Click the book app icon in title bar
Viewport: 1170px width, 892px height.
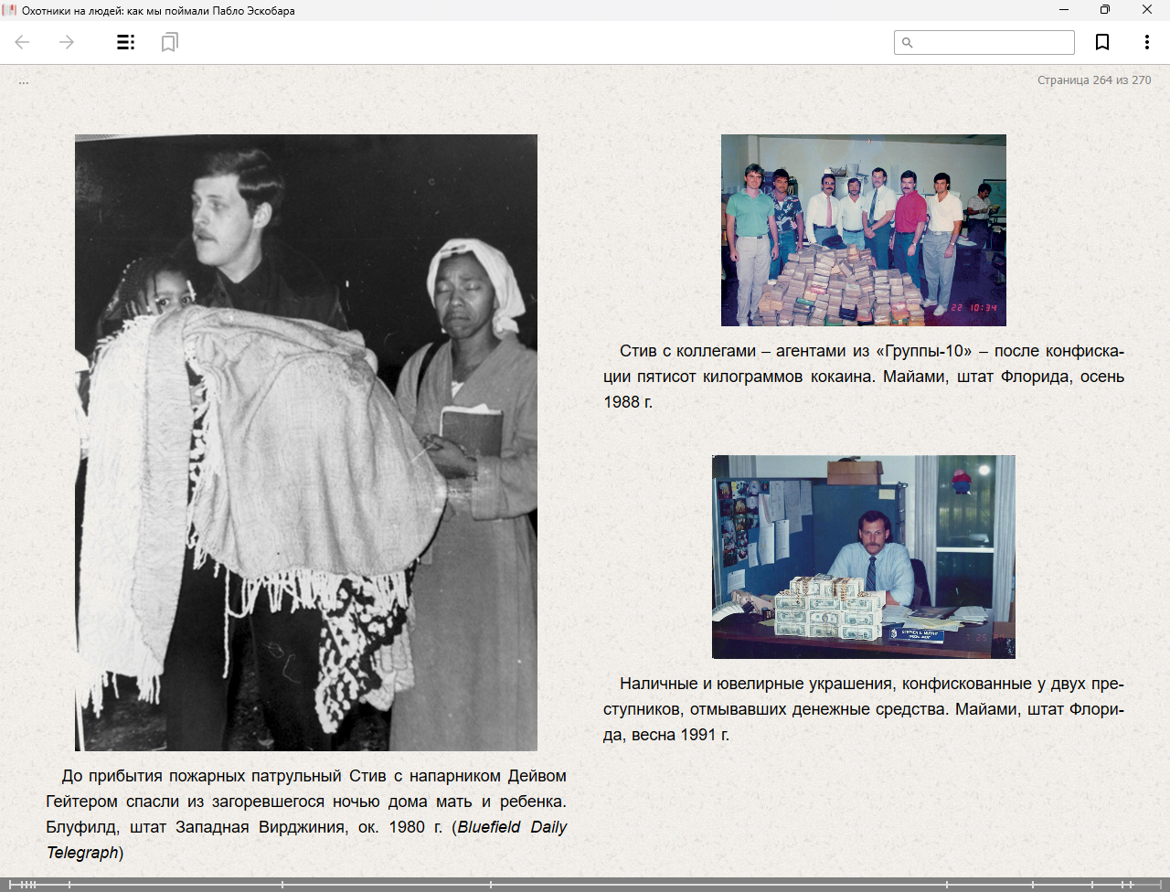click(10, 10)
